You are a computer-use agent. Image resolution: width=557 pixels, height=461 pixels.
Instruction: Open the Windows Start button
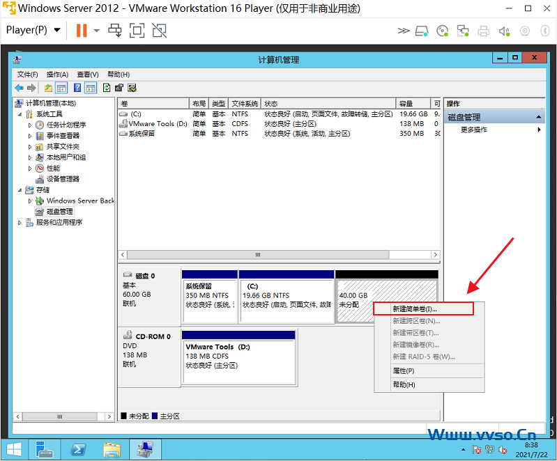point(14,450)
